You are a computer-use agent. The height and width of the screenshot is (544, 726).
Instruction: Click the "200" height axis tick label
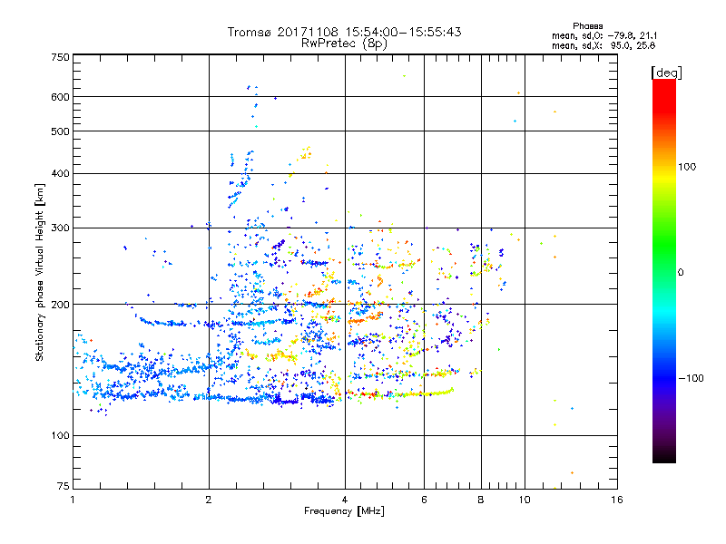(60, 305)
